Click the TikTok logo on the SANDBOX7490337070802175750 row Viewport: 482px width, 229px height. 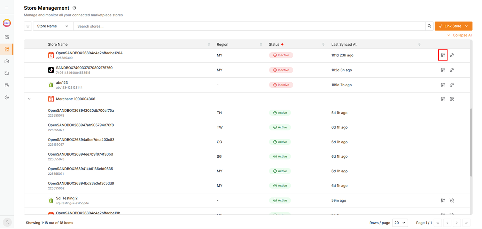click(51, 70)
